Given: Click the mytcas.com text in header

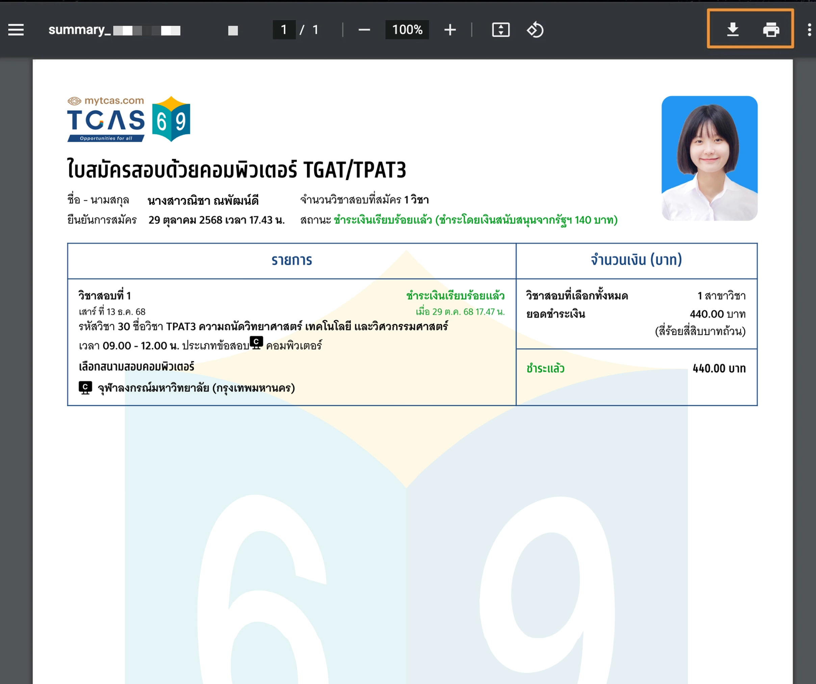Looking at the screenshot, I should point(114,101).
